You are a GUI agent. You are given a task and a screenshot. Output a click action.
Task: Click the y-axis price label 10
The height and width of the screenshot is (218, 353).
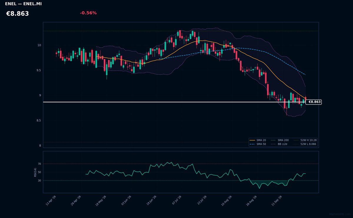39,45
